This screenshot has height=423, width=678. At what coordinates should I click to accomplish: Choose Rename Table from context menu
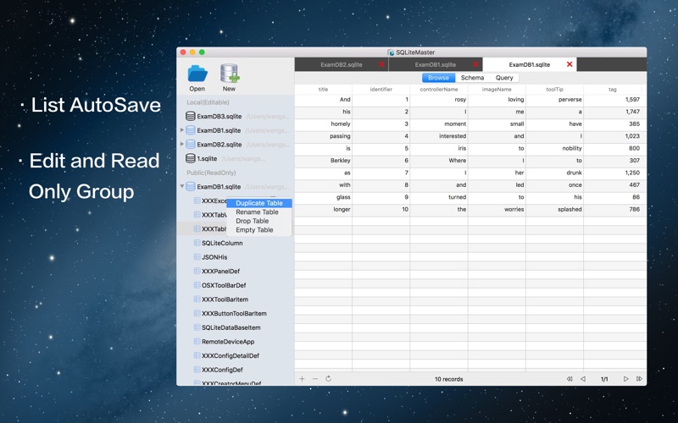tap(259, 212)
